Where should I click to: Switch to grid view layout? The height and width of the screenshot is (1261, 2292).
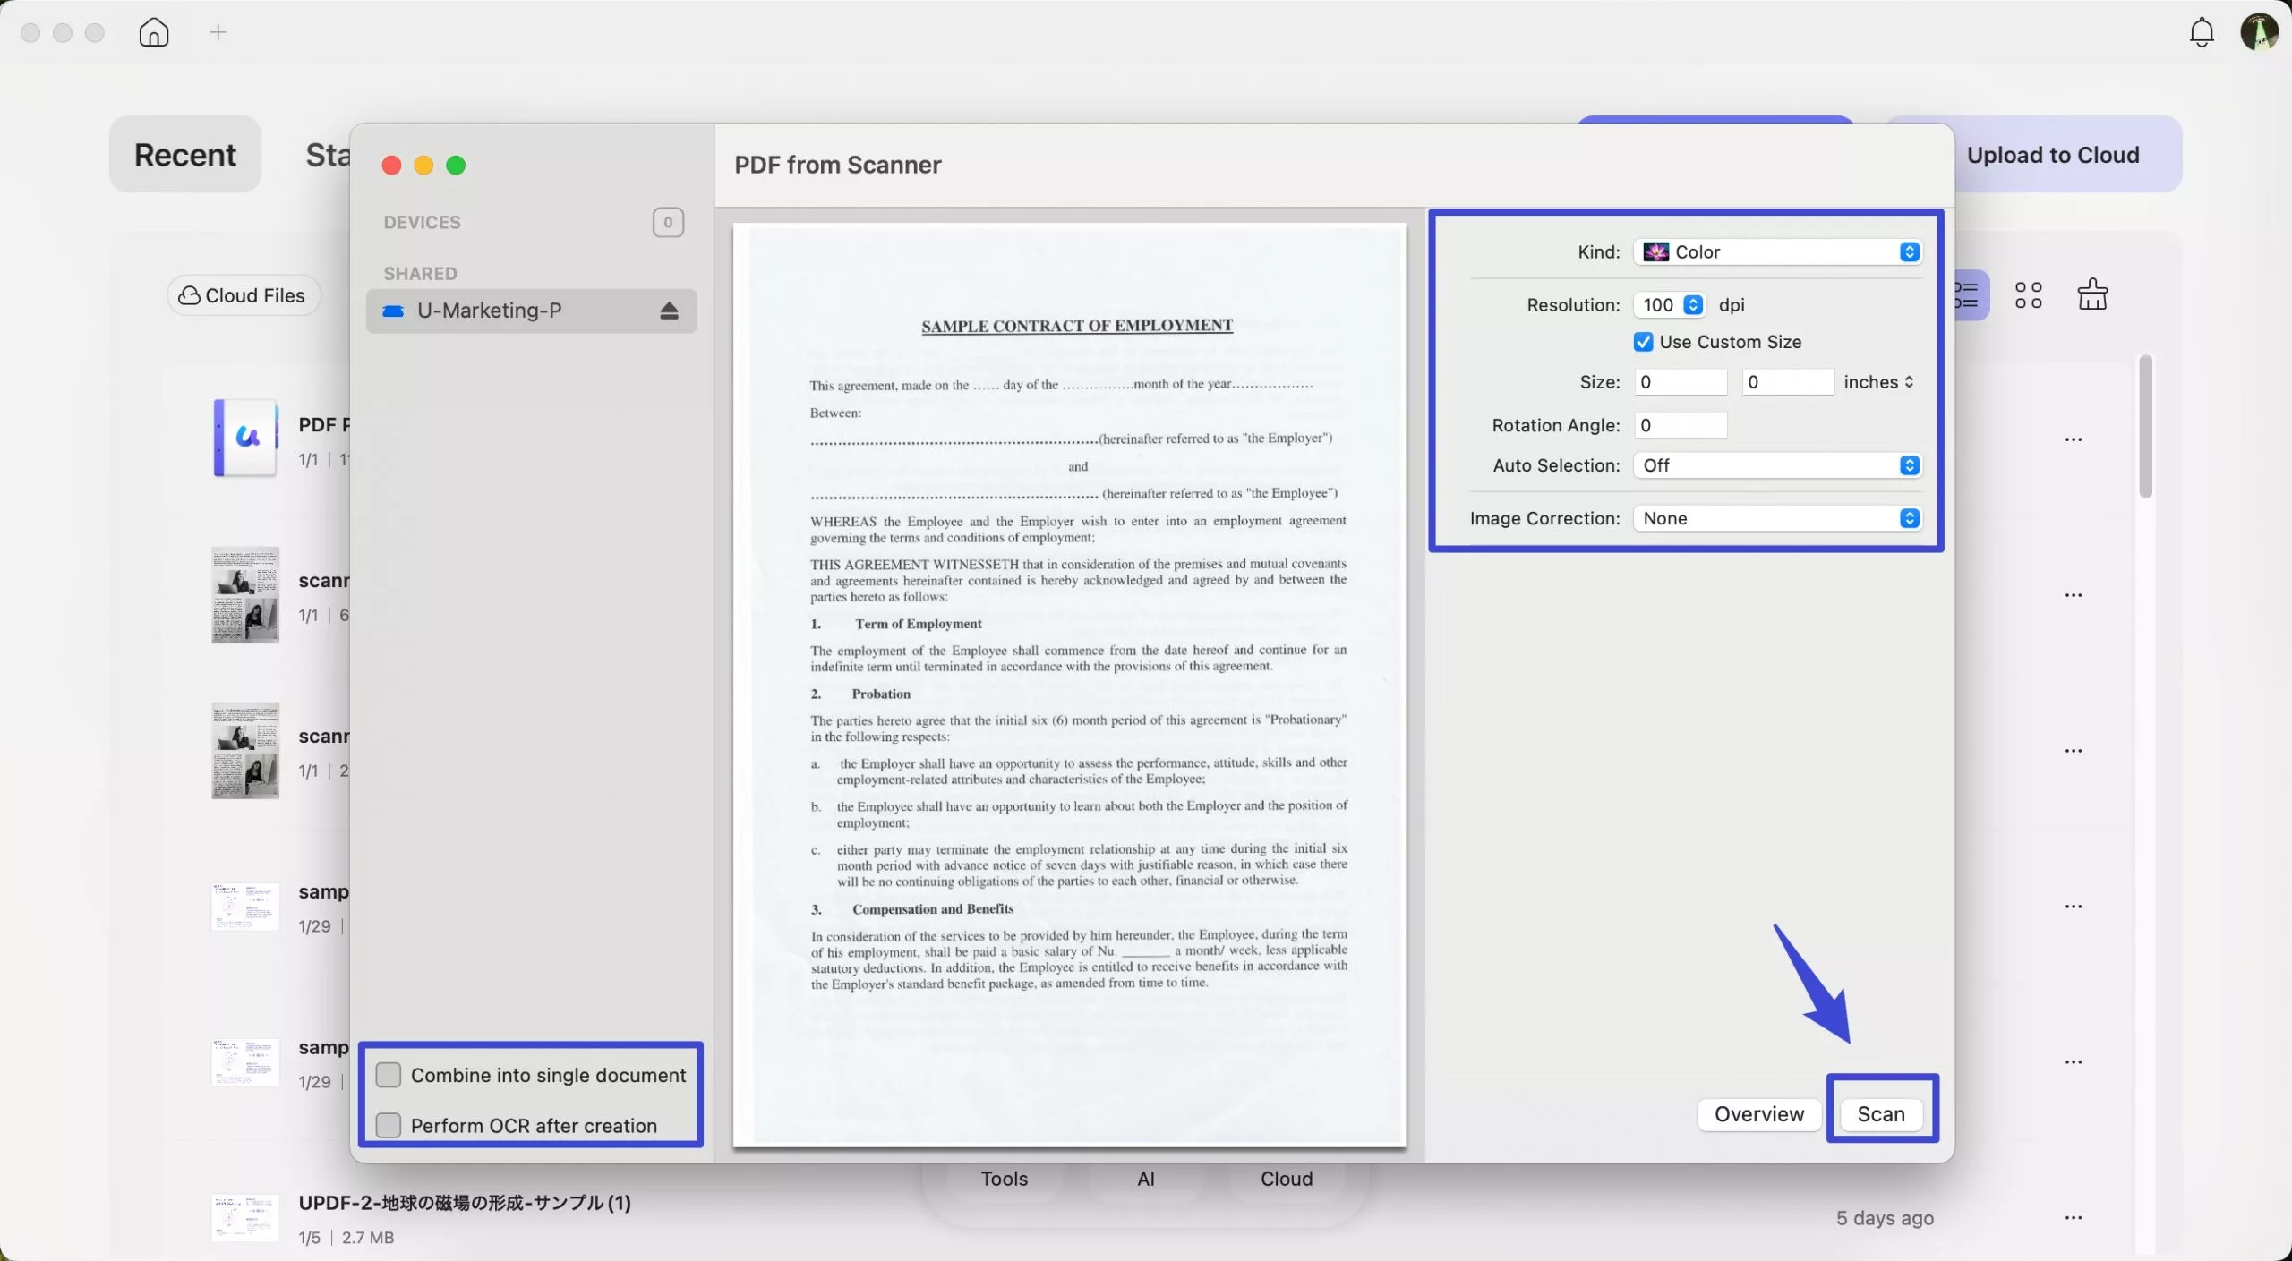pyautogui.click(x=2029, y=294)
